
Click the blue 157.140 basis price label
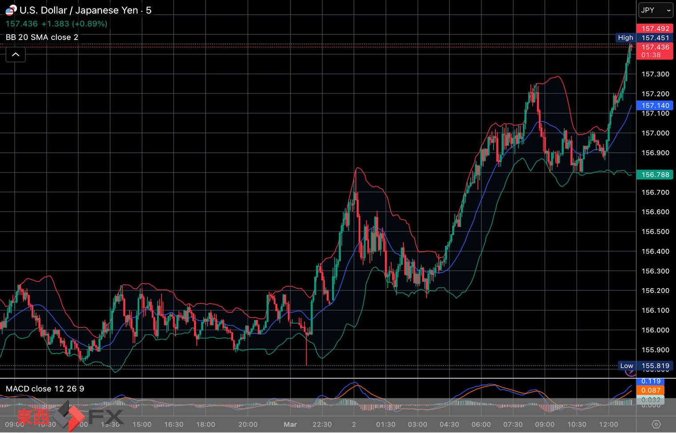(655, 105)
